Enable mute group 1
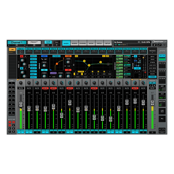174x174 pixels. [x=9, y=122]
